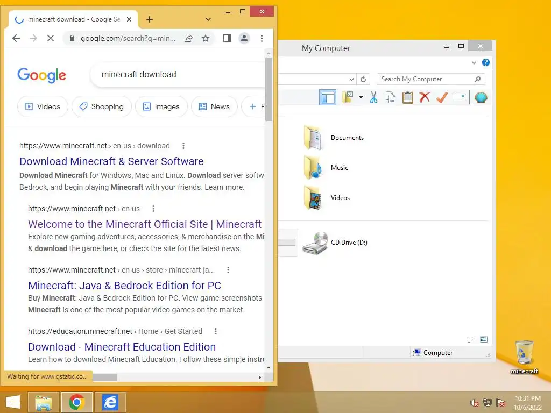This screenshot has height=413, width=551.
Task: Close the minecraft download tab
Action: pyautogui.click(x=129, y=19)
